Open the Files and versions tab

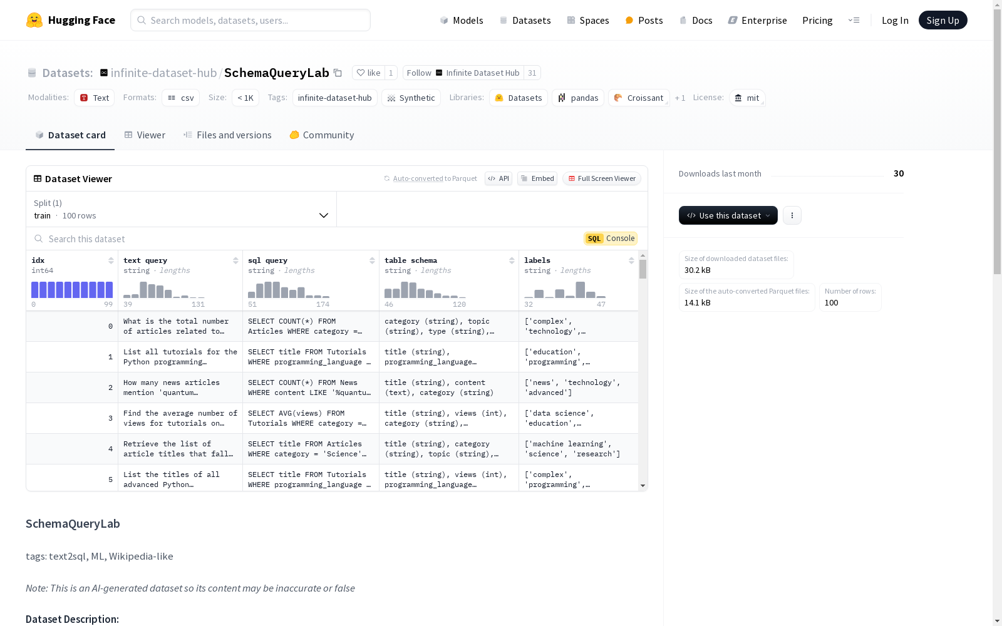227,135
